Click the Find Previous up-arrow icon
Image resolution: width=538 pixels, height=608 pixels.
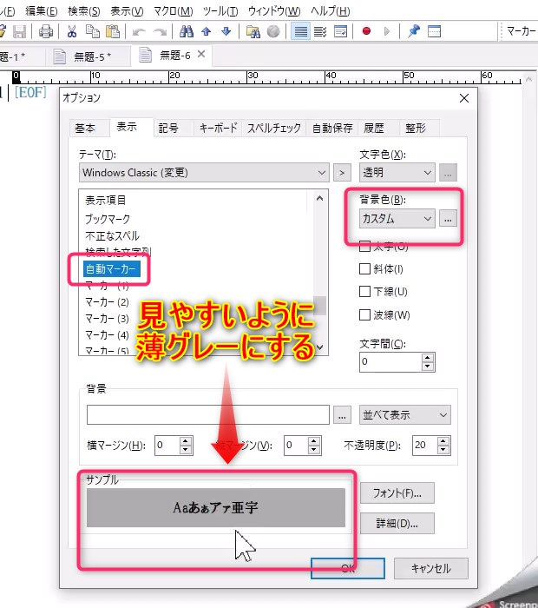[206, 31]
